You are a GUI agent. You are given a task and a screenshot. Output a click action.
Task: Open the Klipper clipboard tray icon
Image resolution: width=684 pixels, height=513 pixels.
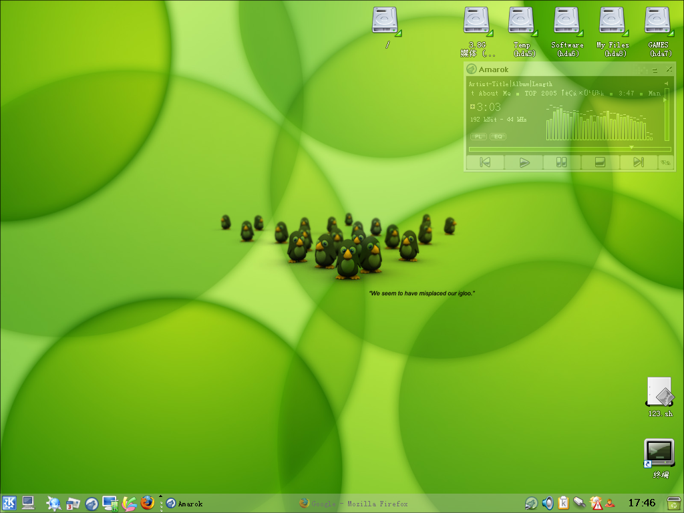(x=564, y=504)
